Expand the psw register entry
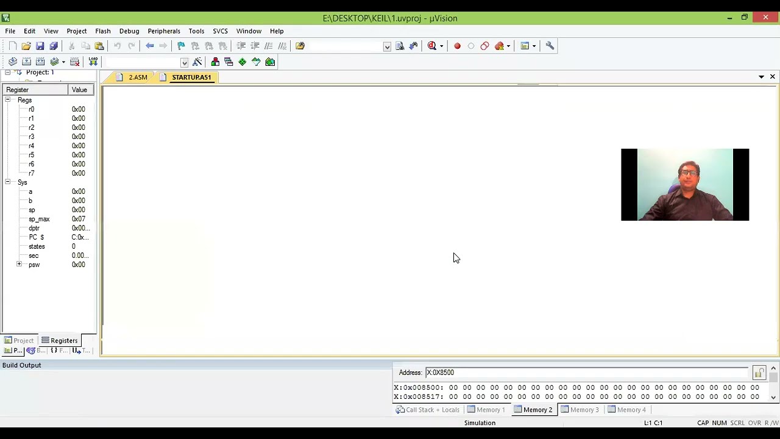Image resolution: width=780 pixels, height=439 pixels. click(x=19, y=264)
